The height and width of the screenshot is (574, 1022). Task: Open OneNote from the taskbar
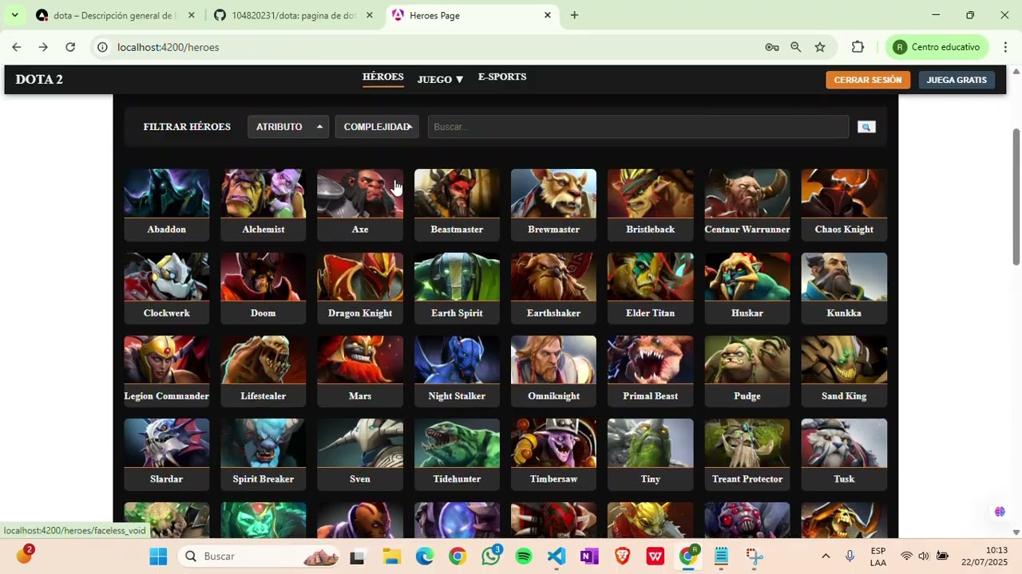coord(589,556)
